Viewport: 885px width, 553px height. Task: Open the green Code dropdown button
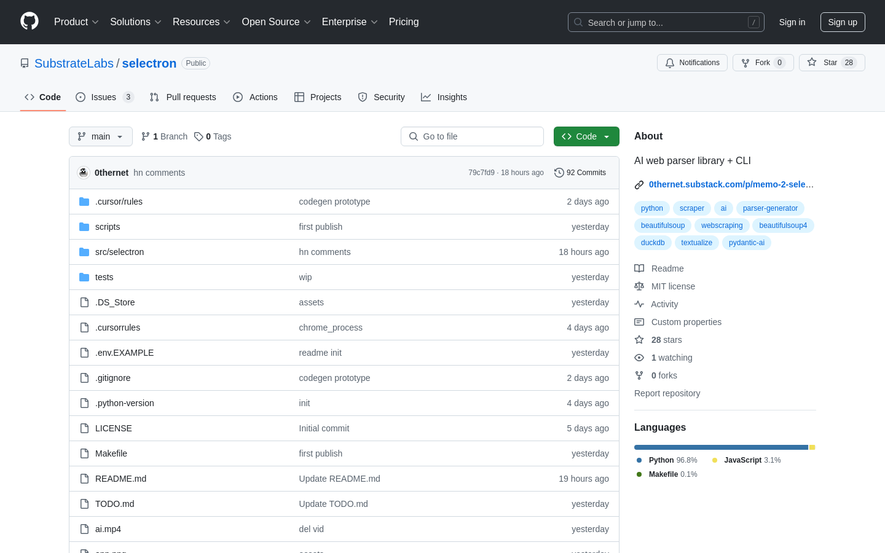click(586, 136)
